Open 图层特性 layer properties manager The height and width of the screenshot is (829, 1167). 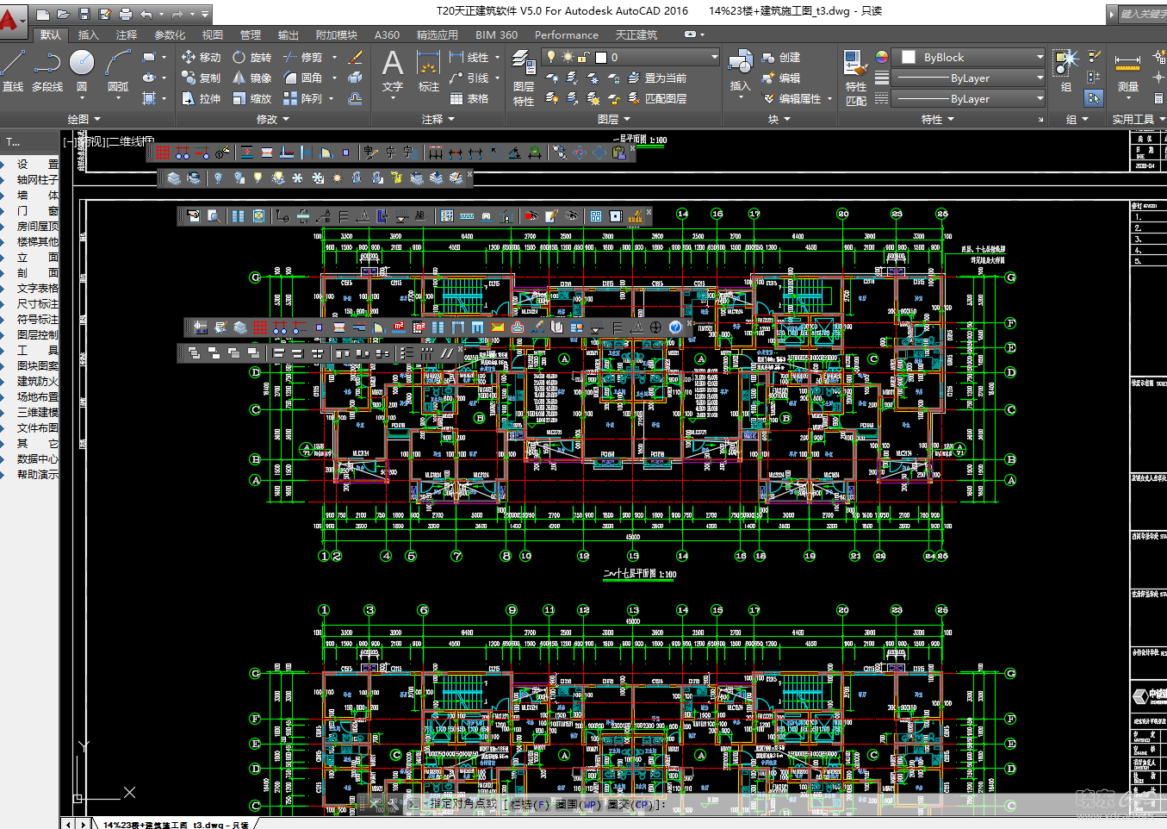(524, 78)
